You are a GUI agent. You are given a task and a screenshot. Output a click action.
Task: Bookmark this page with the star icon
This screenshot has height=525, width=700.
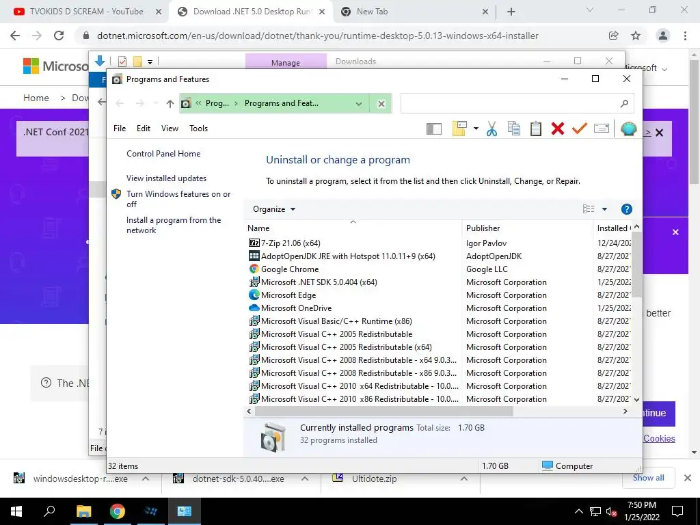tap(636, 36)
